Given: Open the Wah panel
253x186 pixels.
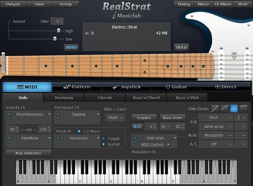Looking at the screenshot, I should 243,4.
